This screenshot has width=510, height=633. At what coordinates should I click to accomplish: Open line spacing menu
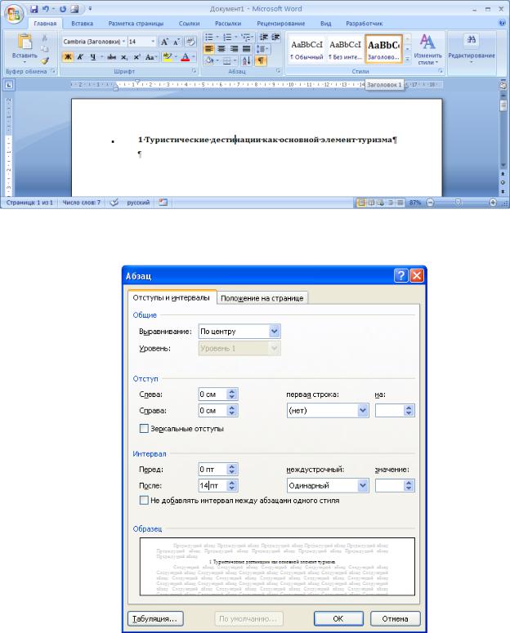tap(262, 49)
